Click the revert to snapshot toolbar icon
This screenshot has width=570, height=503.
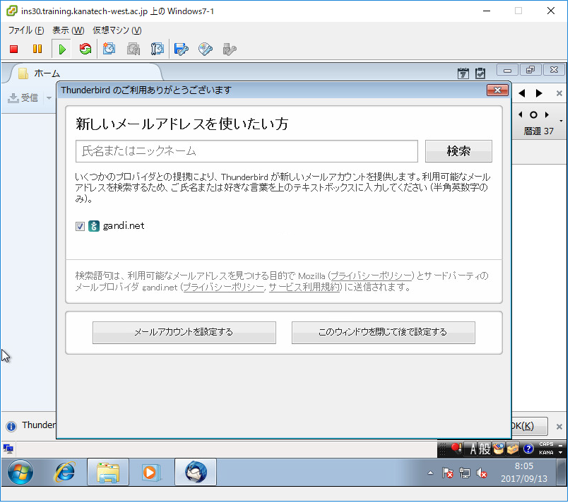tap(133, 49)
